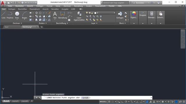Image resolution: width=186 pixels, height=104 pixels.
Task: Click the Save icon in quick access
Action: coord(15,3)
